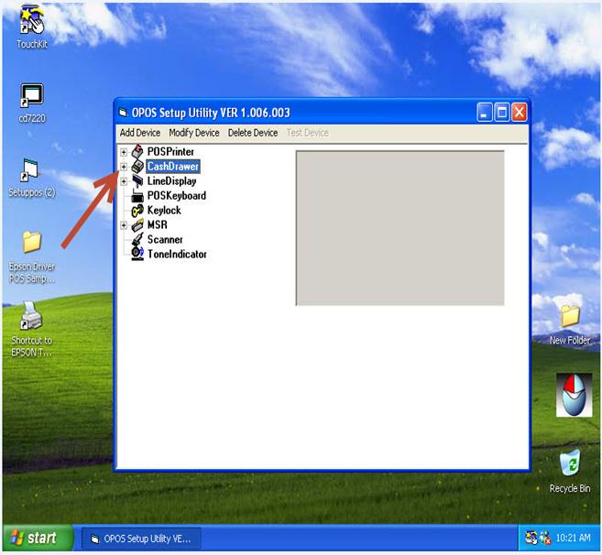Select the POSPrinter tree label
Viewport: 602px width, 555px height.
point(170,152)
